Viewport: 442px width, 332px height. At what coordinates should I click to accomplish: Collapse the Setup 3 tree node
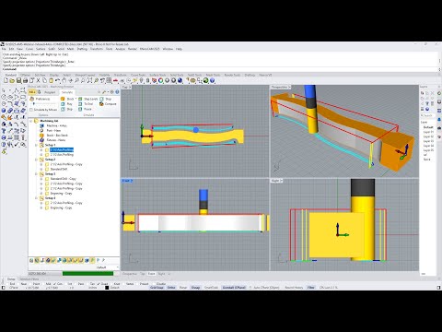[36, 174]
